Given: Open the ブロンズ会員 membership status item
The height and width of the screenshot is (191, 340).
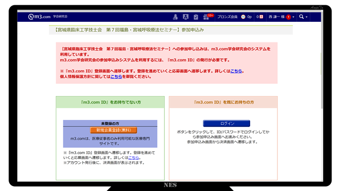Looking at the screenshot, I should 227,16.
